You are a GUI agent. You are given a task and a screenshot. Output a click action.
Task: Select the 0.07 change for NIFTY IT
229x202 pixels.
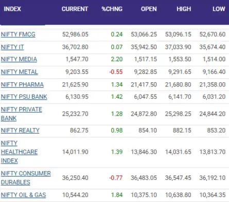click(117, 47)
